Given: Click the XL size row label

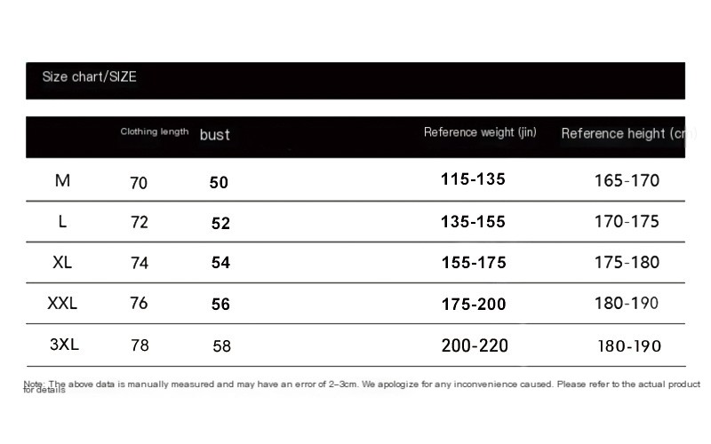Looking at the screenshot, I should click(x=62, y=263).
